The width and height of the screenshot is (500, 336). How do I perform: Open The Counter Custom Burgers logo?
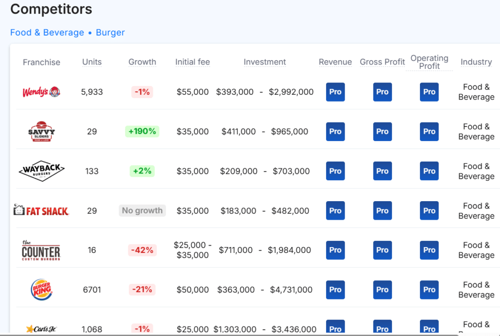coord(41,250)
